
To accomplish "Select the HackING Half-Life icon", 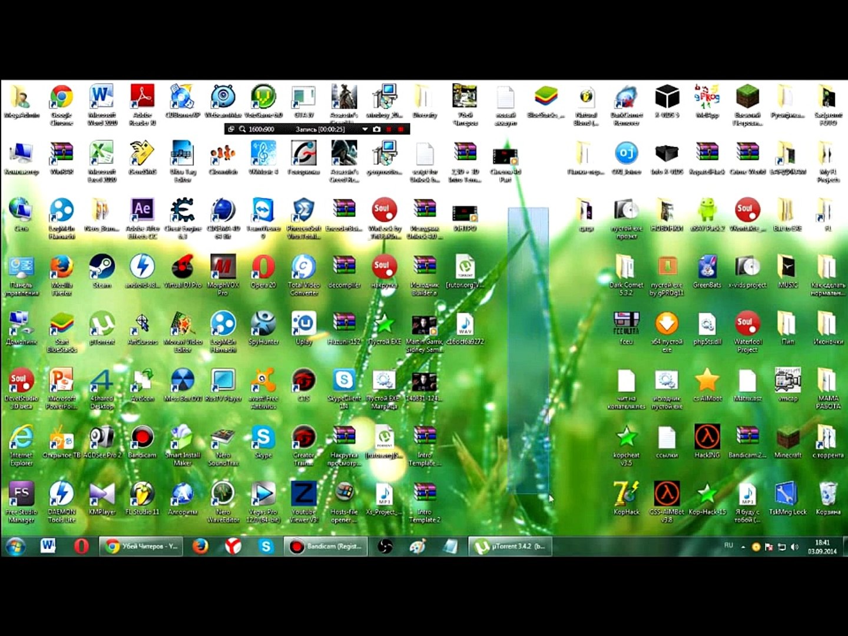I will (x=707, y=442).
